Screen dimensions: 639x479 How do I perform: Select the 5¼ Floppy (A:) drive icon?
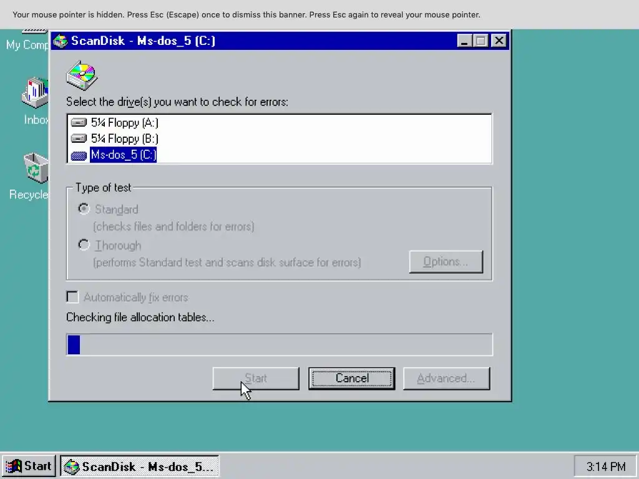coord(79,123)
